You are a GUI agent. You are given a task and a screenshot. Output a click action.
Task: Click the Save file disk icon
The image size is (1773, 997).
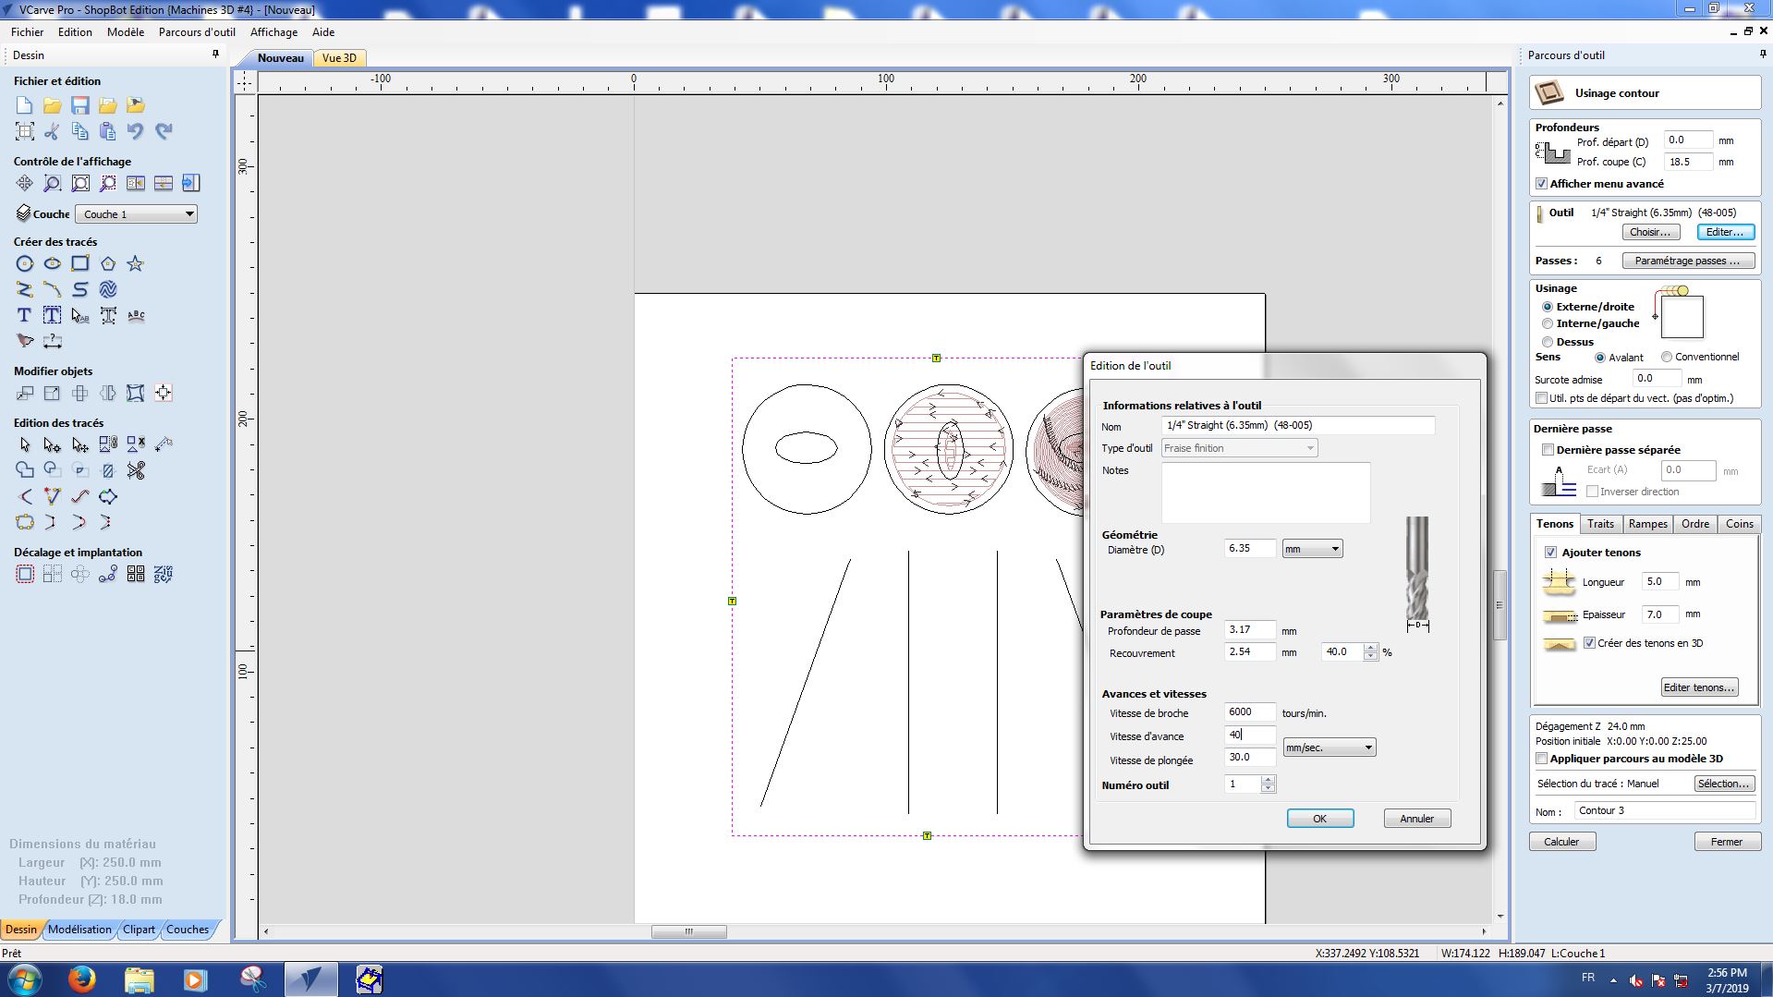pyautogui.click(x=80, y=105)
